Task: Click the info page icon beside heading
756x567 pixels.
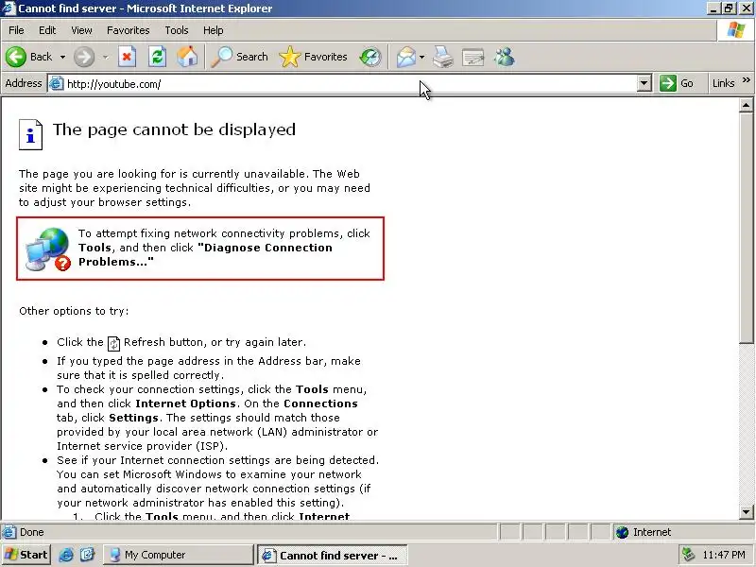Action: [x=30, y=134]
